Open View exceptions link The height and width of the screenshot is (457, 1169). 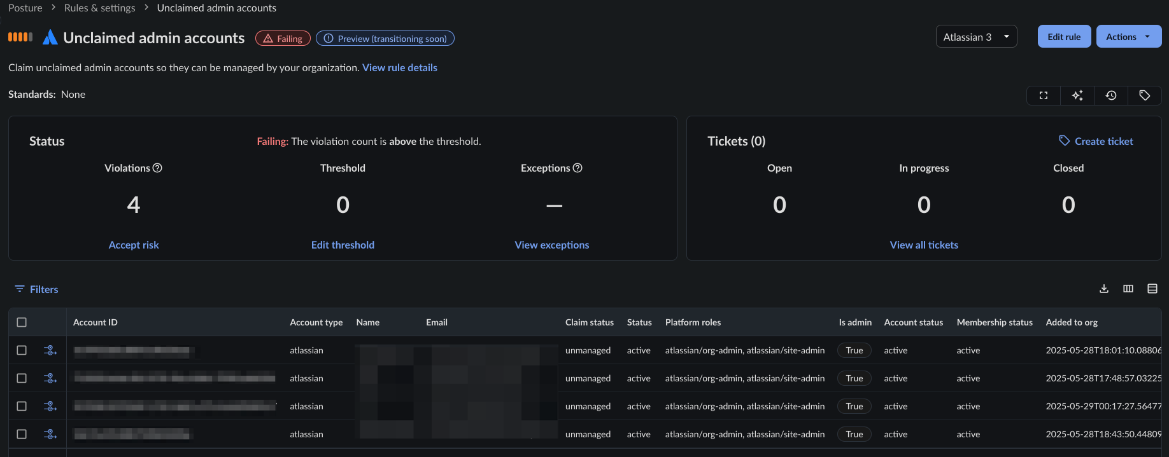552,245
